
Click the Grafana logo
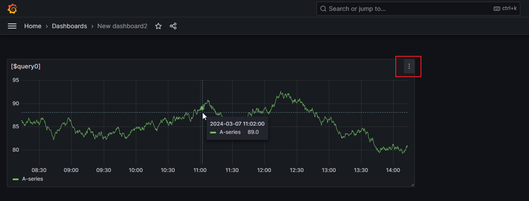13,9
